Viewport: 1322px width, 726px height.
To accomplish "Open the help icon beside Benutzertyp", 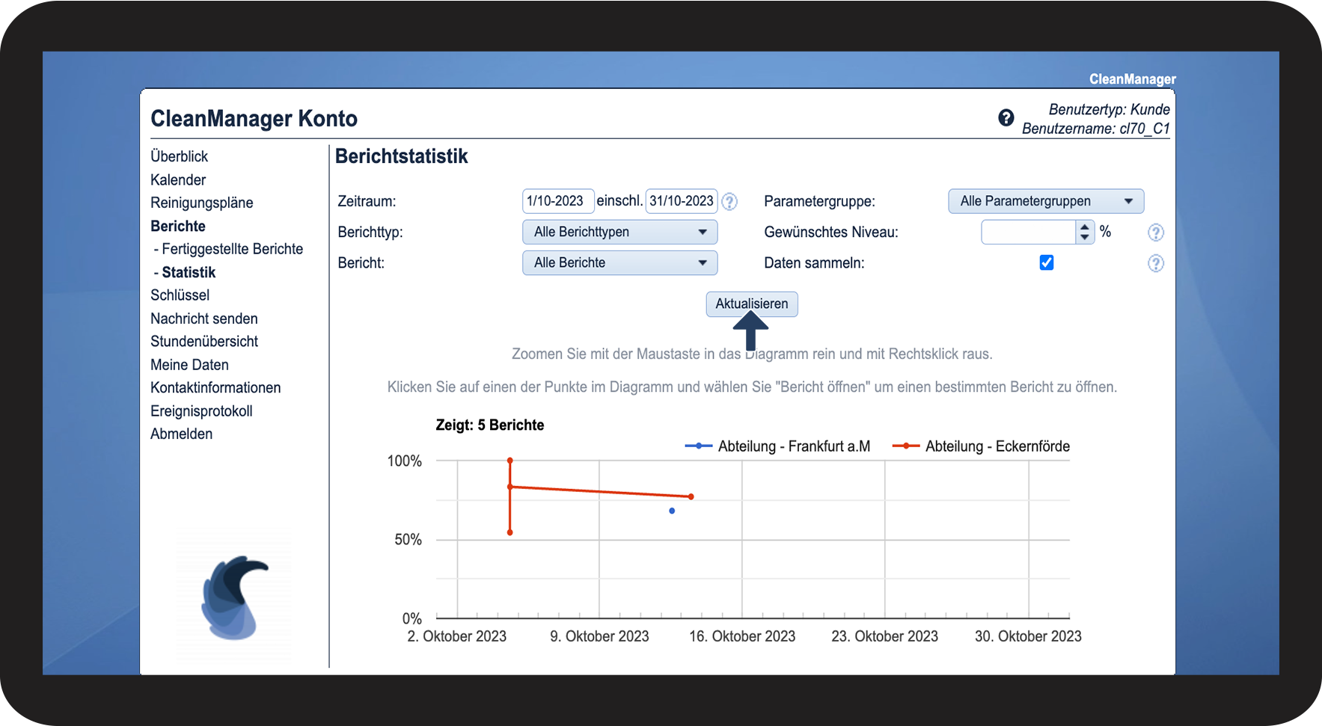I will (x=1006, y=117).
